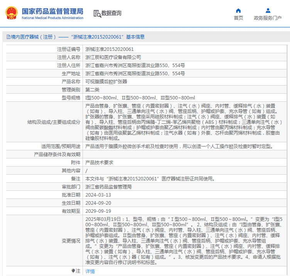Viewport: 290px width, 276px height.
Task: Select approval department 浙江省药品监督管理局
Action: (109, 187)
